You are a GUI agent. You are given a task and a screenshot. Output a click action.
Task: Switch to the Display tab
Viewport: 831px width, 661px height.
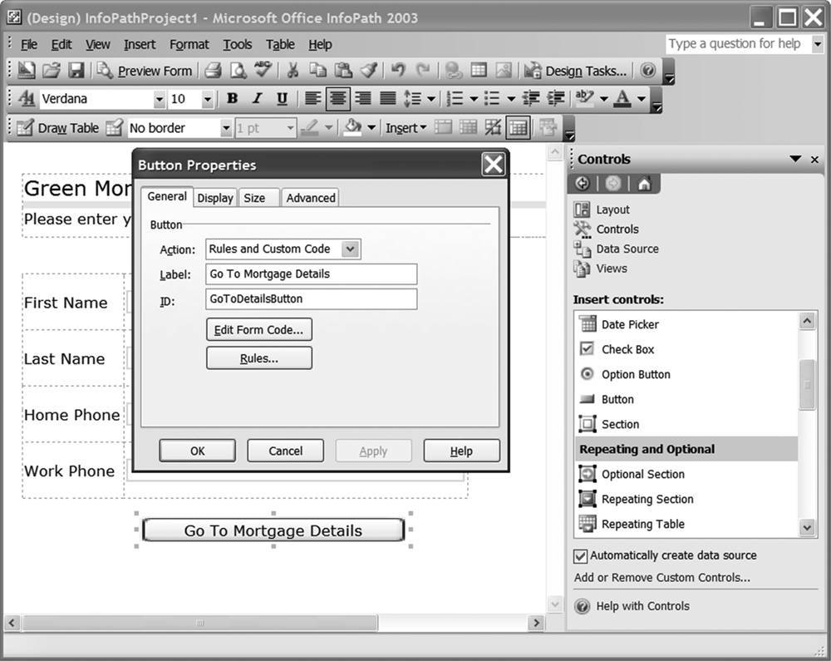coord(215,198)
